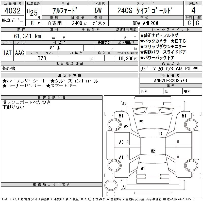
Task: Select the vehicle history value 自家用
Action: [55, 23]
